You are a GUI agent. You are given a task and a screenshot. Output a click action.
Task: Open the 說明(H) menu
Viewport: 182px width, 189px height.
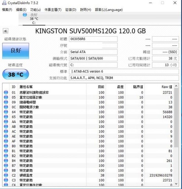[x=86, y=10]
